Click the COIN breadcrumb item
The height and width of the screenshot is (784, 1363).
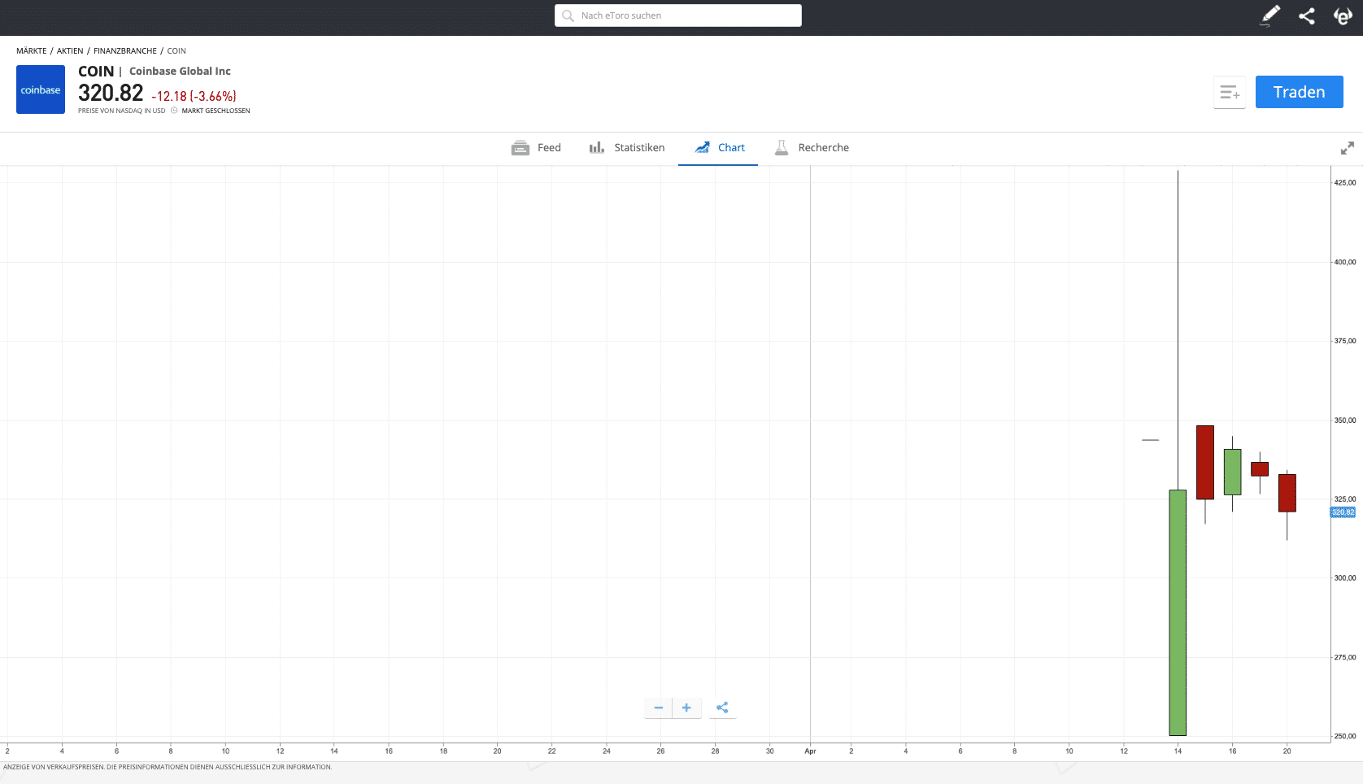click(x=176, y=50)
